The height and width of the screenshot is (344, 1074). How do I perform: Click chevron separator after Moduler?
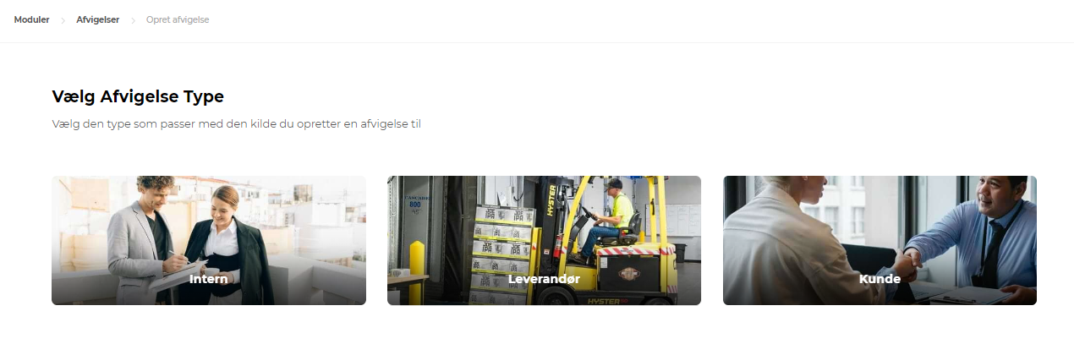click(x=63, y=20)
